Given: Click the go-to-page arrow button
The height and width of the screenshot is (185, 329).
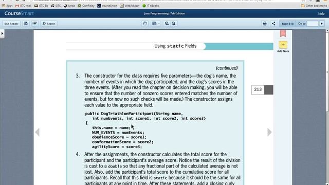Looking at the screenshot, I should point(322,24).
